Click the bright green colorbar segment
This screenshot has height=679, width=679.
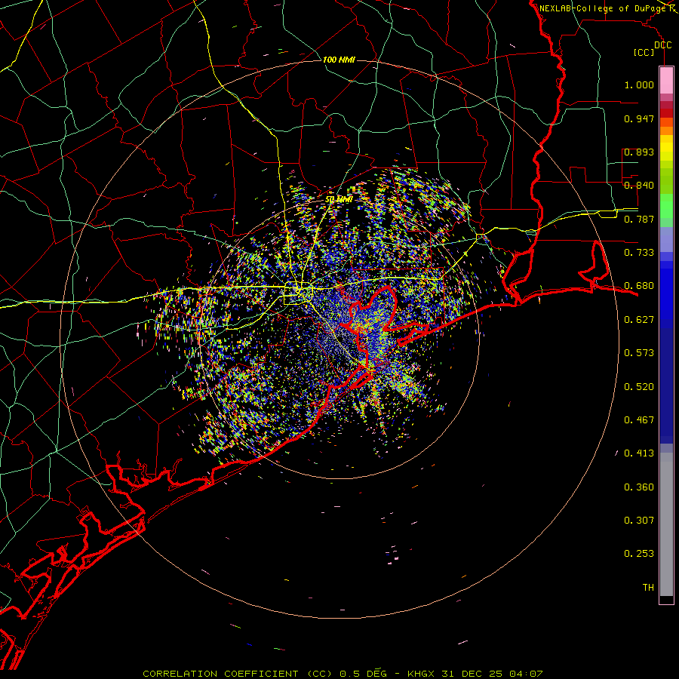click(666, 206)
